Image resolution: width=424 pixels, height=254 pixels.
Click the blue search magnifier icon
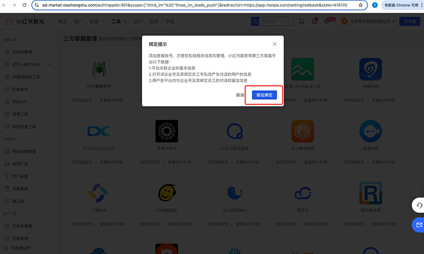(x=255, y=21)
